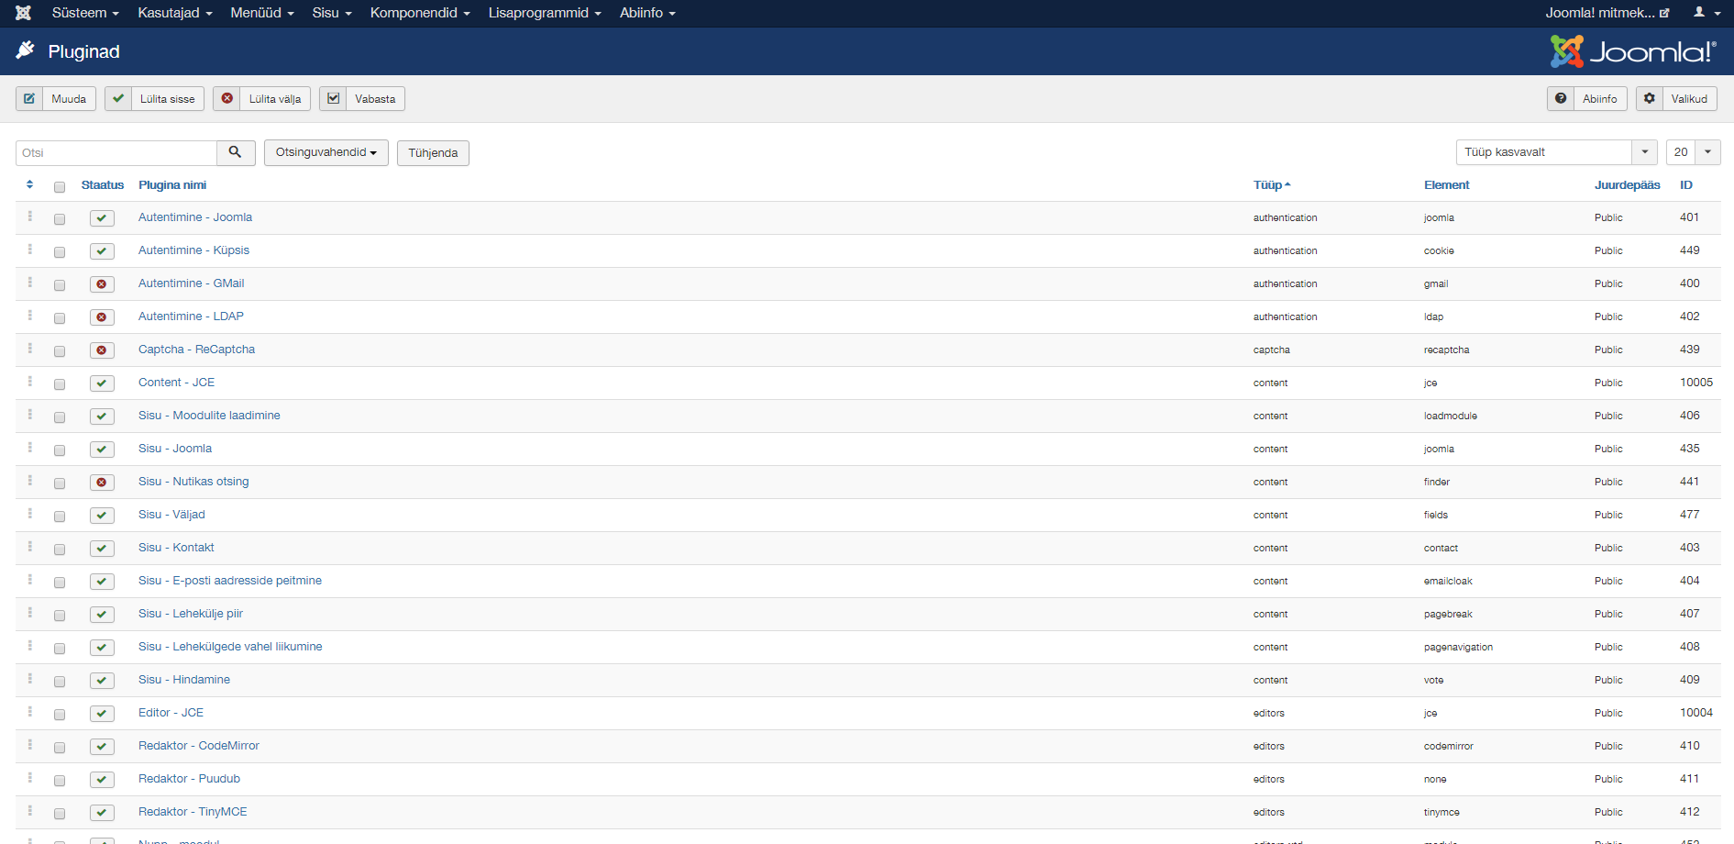1734x844 pixels.
Task: Select checkbox for Content - JCE row
Action: pyautogui.click(x=60, y=384)
